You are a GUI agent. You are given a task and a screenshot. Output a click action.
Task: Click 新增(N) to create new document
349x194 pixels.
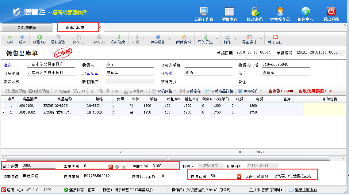pos(39,39)
